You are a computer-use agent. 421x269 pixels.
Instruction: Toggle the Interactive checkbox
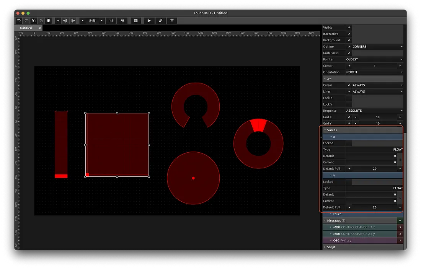click(349, 34)
